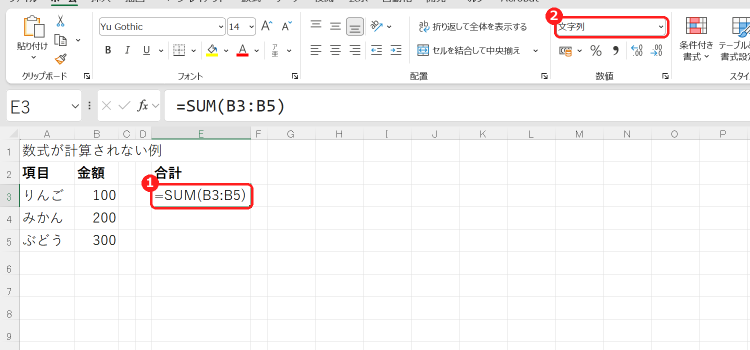Click the Name Box showing E3
This screenshot has width=750, height=350.
tap(44, 105)
